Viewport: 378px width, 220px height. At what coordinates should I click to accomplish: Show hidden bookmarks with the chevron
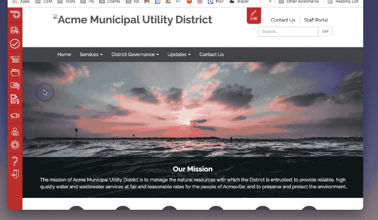pos(270,2)
